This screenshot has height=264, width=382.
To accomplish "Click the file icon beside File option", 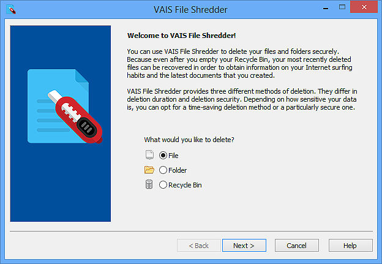I will coord(149,155).
